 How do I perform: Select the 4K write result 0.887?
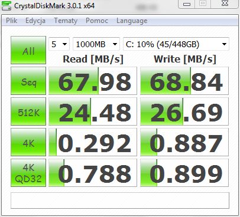click(x=184, y=142)
